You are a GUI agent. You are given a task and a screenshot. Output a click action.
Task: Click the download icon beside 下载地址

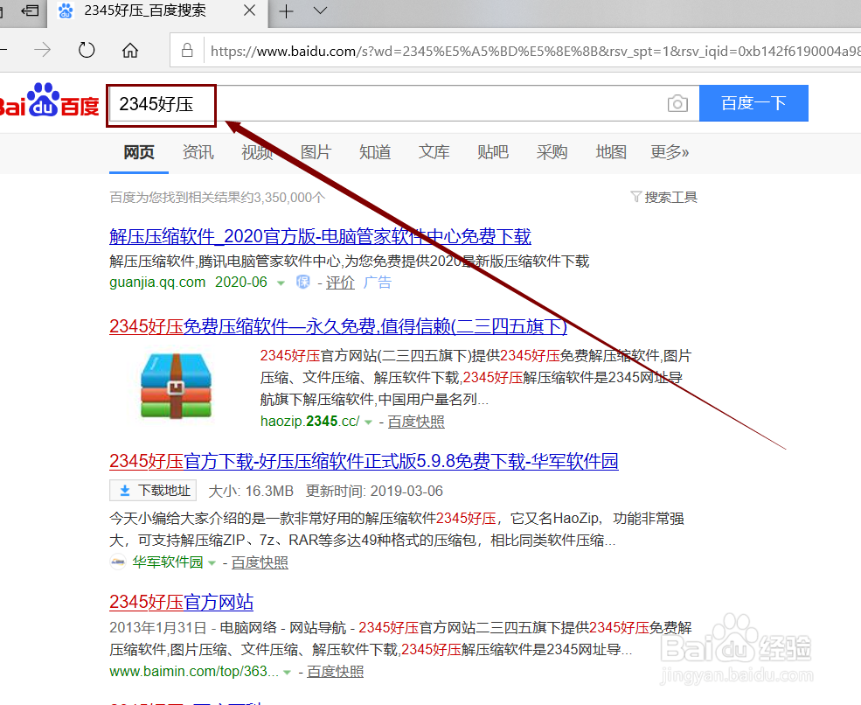coord(124,490)
